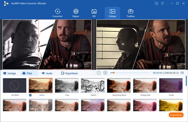Open the MV module
The image size is (188, 122).
tap(94, 13)
